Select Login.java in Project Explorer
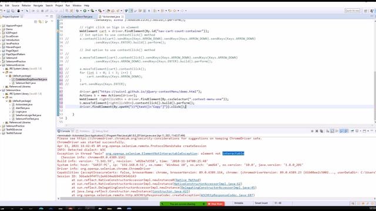This screenshot has height=211, width=376. (x=21, y=112)
